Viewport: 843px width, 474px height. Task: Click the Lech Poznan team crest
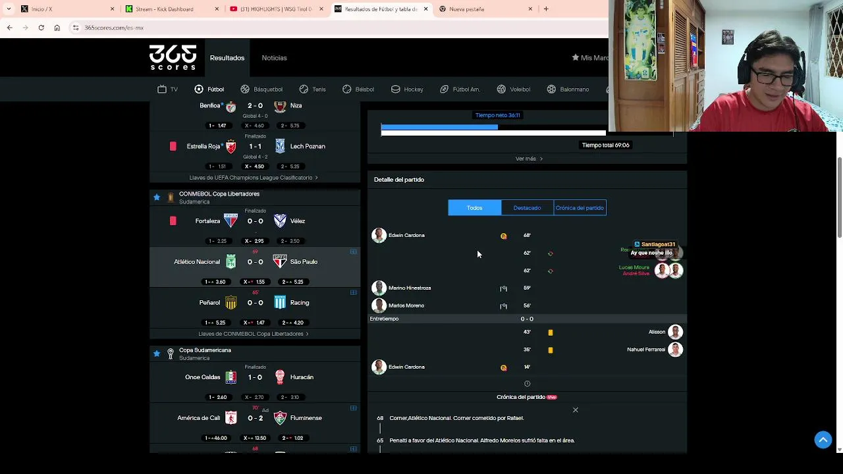click(x=280, y=146)
